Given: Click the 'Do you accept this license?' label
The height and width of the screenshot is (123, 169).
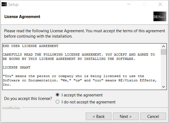Looking at the screenshot, I should pyautogui.click(x=28, y=99).
